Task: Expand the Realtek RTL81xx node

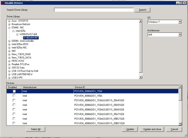Action: [x=9, y=65]
